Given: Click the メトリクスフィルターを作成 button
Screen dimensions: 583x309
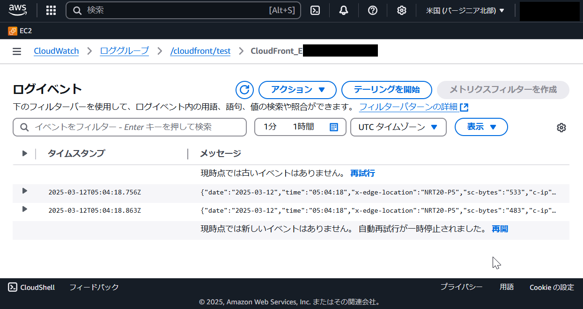Looking at the screenshot, I should pyautogui.click(x=503, y=90).
